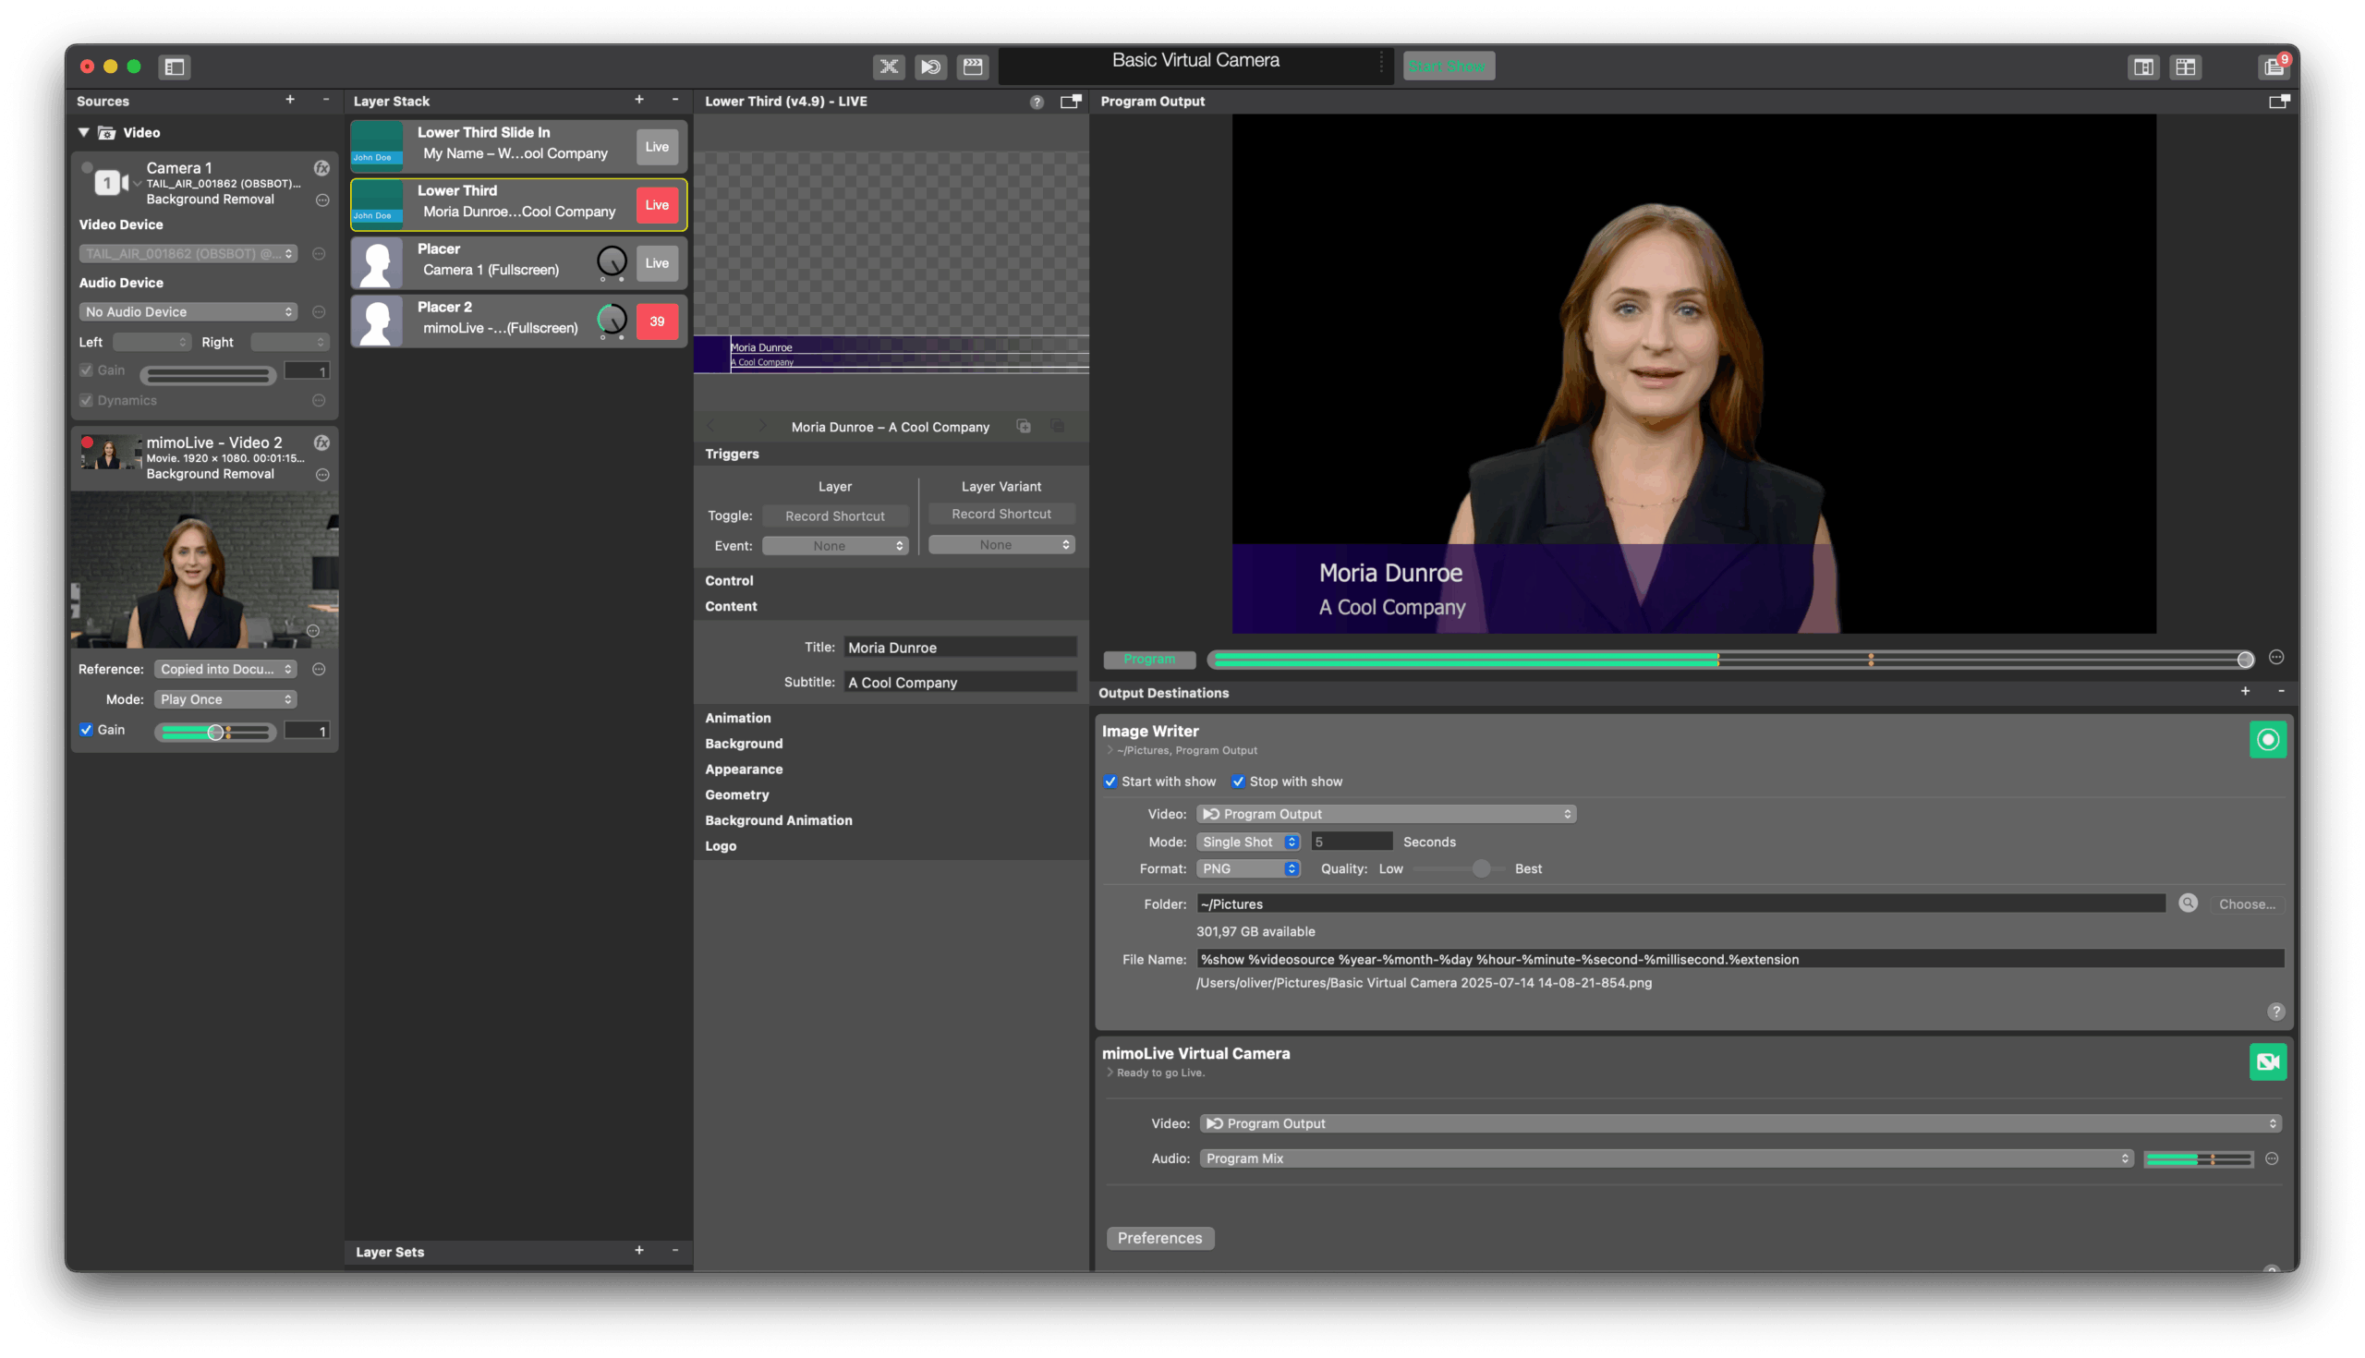Open Layer Event None dropdown
Image resolution: width=2365 pixels, height=1358 pixels.
coord(833,546)
